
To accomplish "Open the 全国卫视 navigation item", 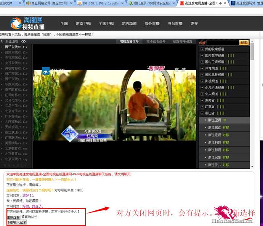I will click(x=106, y=24).
